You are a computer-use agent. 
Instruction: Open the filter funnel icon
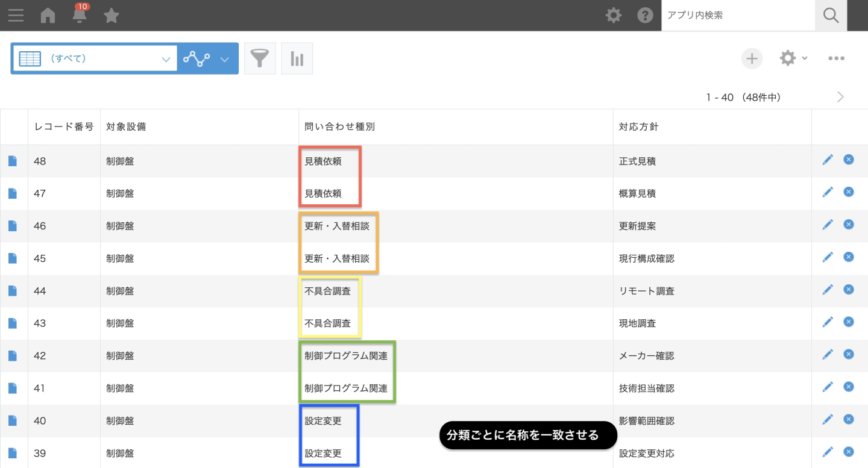point(260,58)
